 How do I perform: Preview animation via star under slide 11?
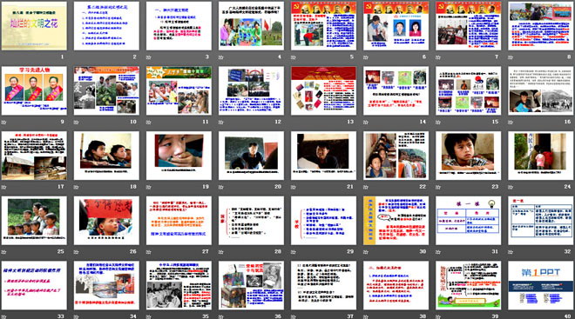coord(148,122)
